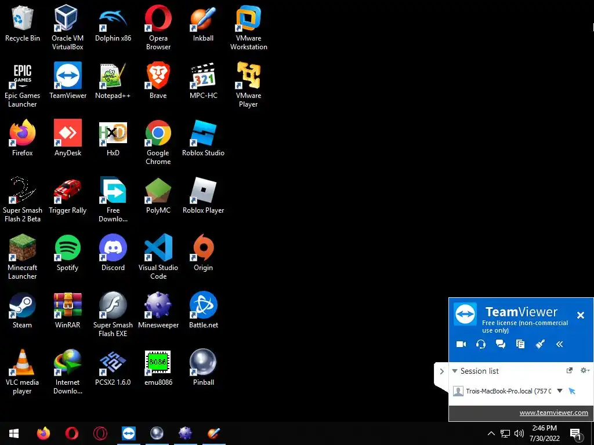Select the emu8086 desktop icon
This screenshot has width=594, height=445.
tap(158, 368)
